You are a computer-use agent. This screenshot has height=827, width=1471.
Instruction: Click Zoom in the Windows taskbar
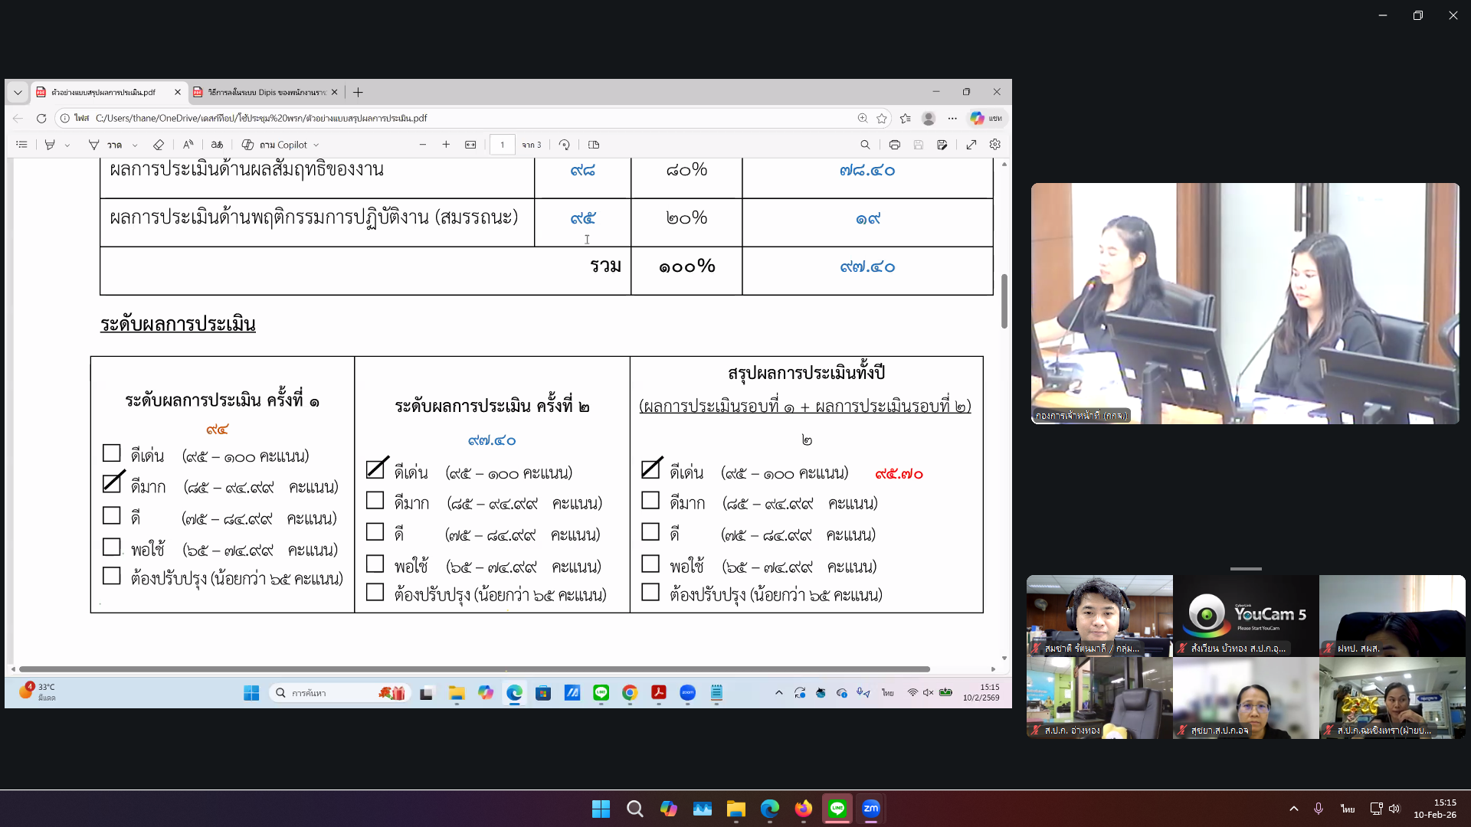pos(870,809)
